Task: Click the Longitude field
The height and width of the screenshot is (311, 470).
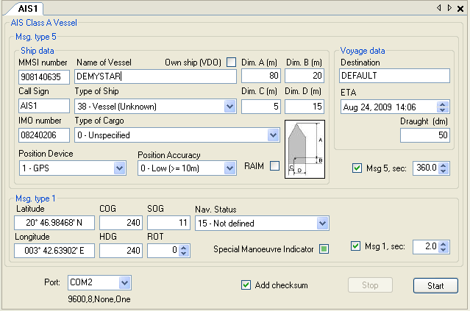Action: point(54,251)
